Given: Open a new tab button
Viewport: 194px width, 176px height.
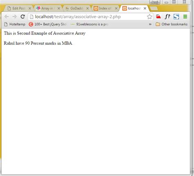Looking at the screenshot, I should (154, 9).
